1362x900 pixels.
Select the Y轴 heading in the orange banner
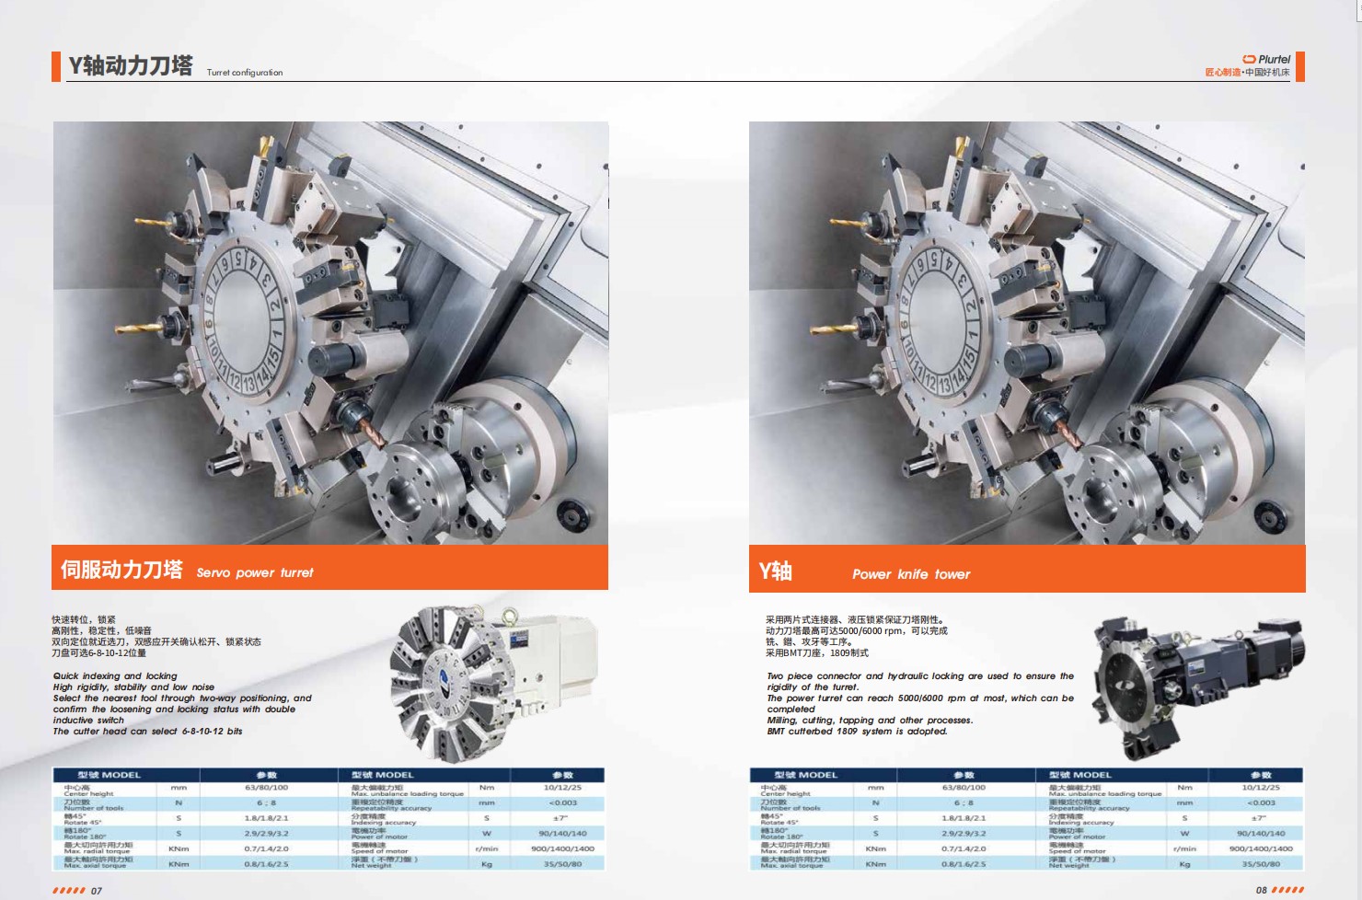point(775,571)
